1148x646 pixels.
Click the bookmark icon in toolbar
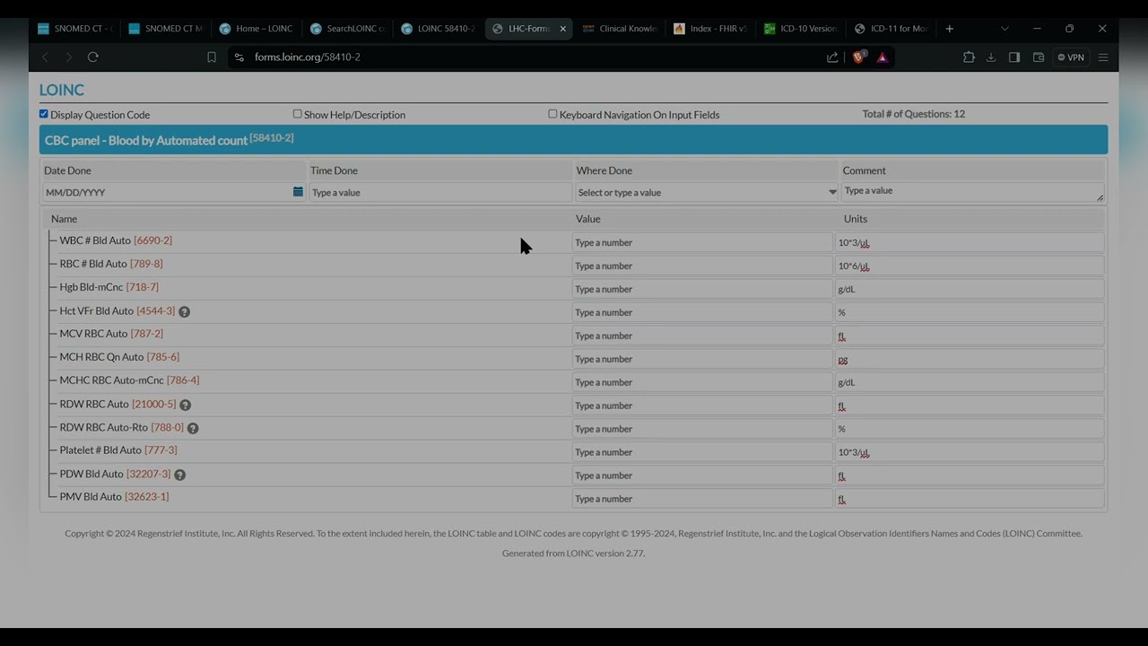pyautogui.click(x=212, y=57)
